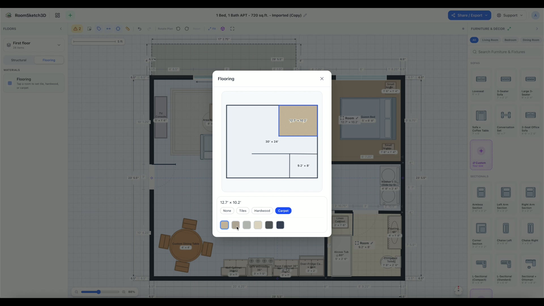Select Hardwood flooring option
This screenshot has height=306, width=544.
(x=262, y=211)
